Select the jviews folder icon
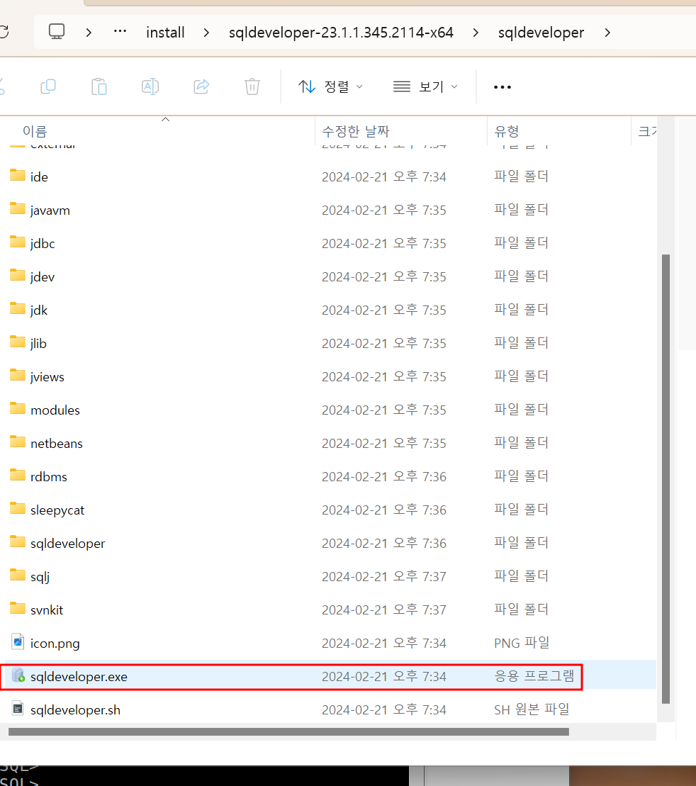Screen dimensions: 696x786 (x=18, y=376)
